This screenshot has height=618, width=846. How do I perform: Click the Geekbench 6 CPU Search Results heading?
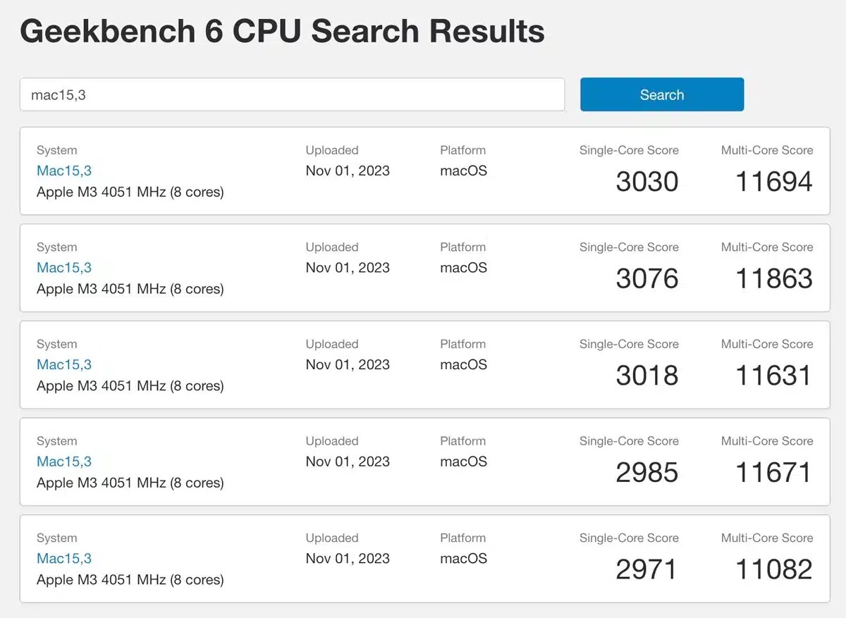(x=282, y=32)
